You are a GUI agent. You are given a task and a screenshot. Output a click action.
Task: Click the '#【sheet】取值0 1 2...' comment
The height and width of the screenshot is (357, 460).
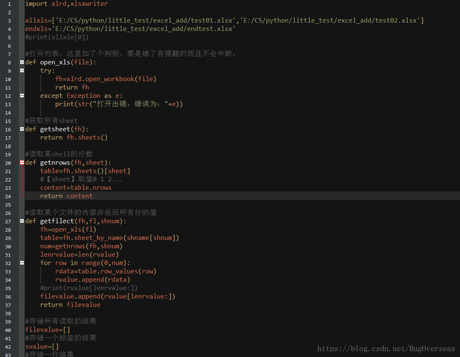point(82,179)
